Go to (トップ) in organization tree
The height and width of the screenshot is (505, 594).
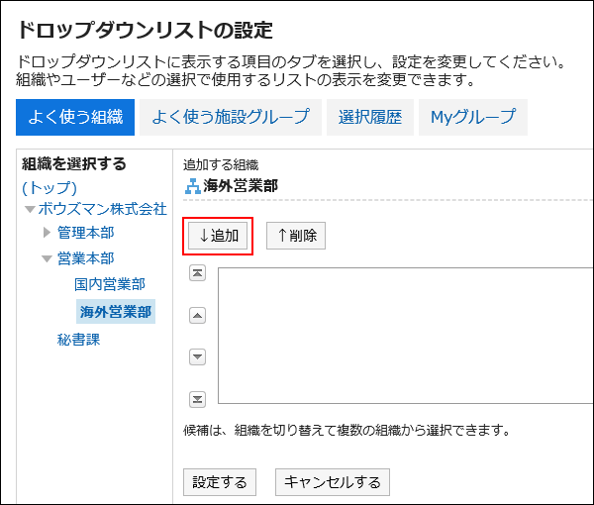point(49,187)
